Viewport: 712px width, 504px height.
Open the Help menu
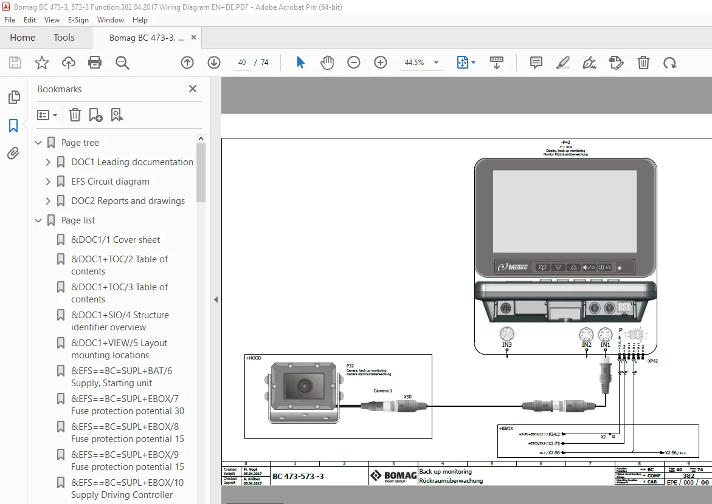point(140,20)
